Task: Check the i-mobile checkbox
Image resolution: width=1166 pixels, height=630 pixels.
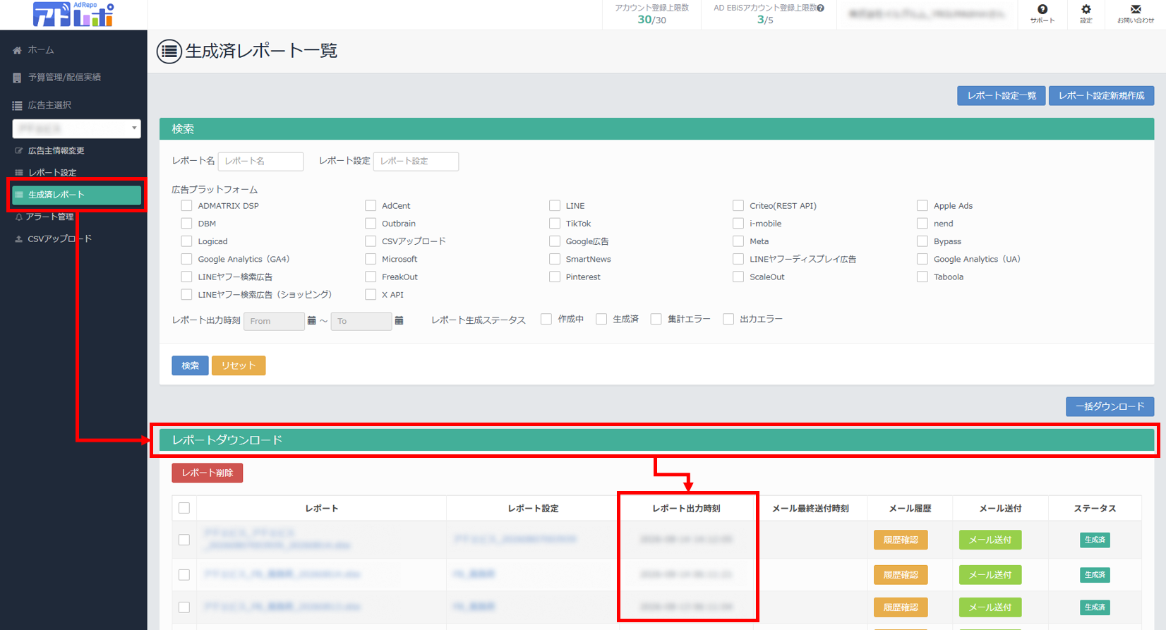Action: click(738, 224)
